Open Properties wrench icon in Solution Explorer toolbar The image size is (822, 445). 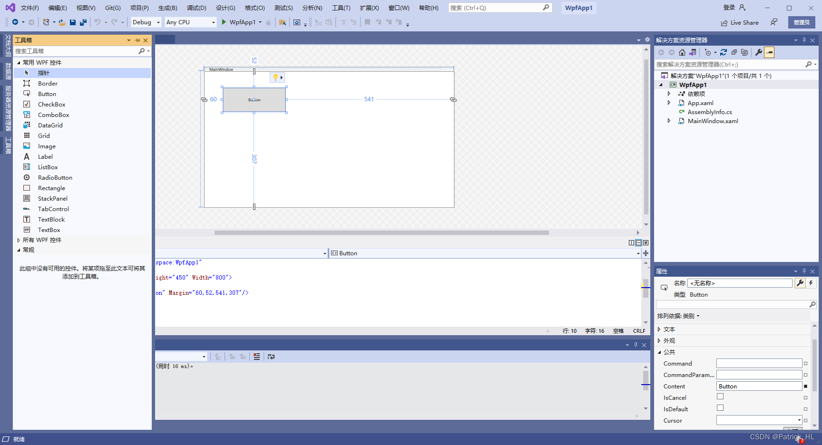(759, 52)
